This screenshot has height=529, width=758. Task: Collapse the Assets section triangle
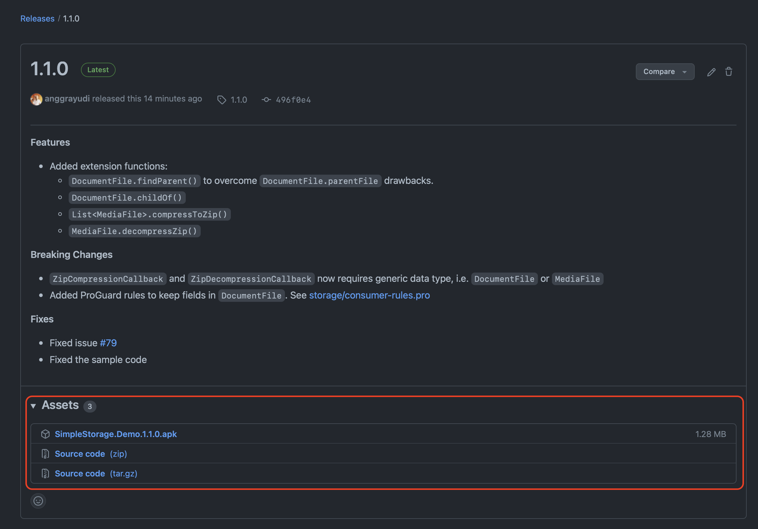pyautogui.click(x=33, y=406)
